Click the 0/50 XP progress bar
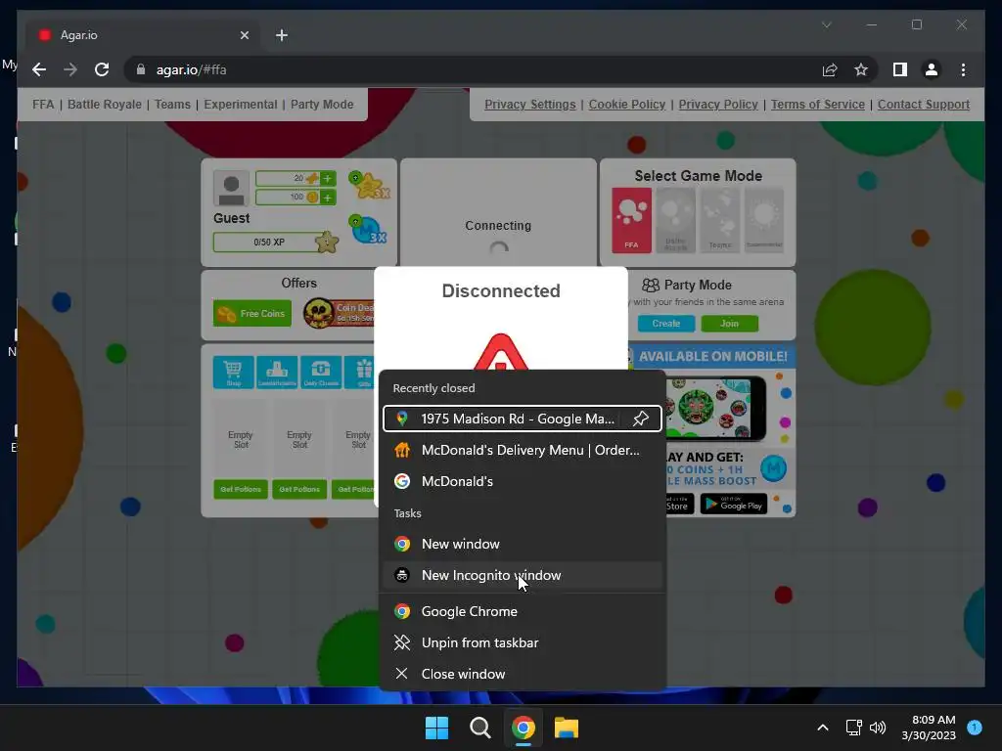This screenshot has width=1002, height=751. (269, 243)
